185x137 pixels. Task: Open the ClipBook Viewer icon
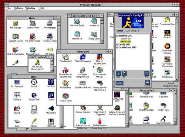(x=16, y=38)
